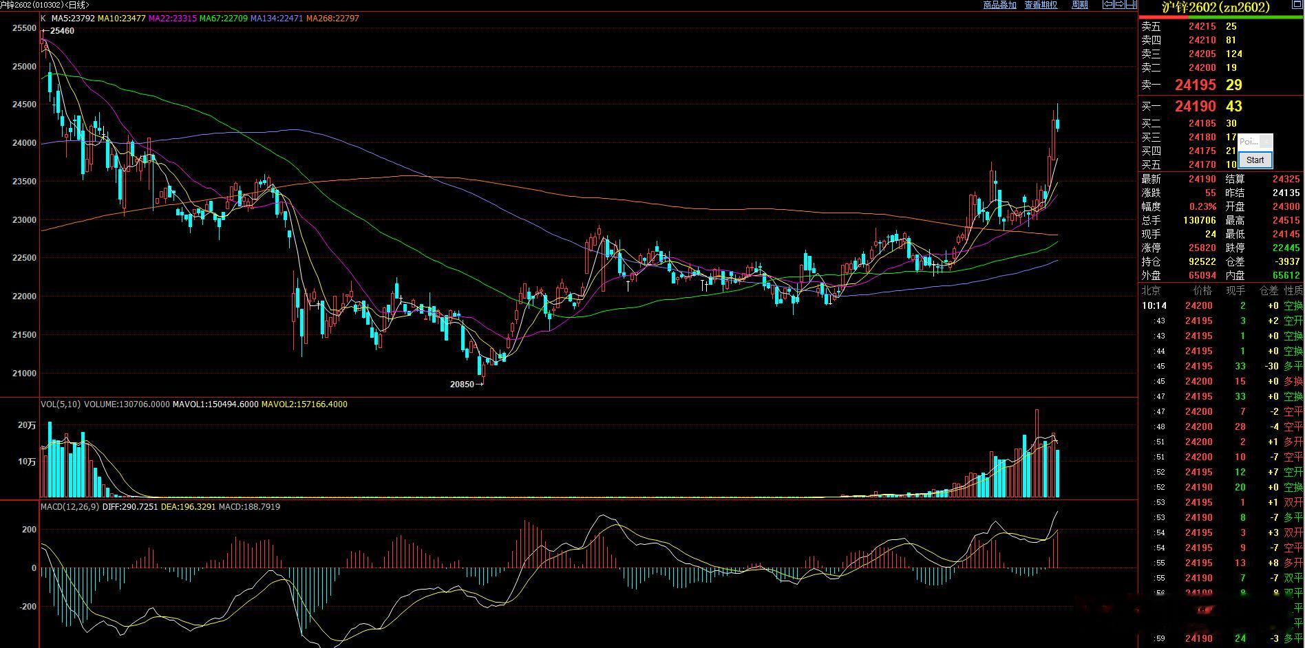
Task: Click the MACD:188.7919 value
Action: [249, 507]
